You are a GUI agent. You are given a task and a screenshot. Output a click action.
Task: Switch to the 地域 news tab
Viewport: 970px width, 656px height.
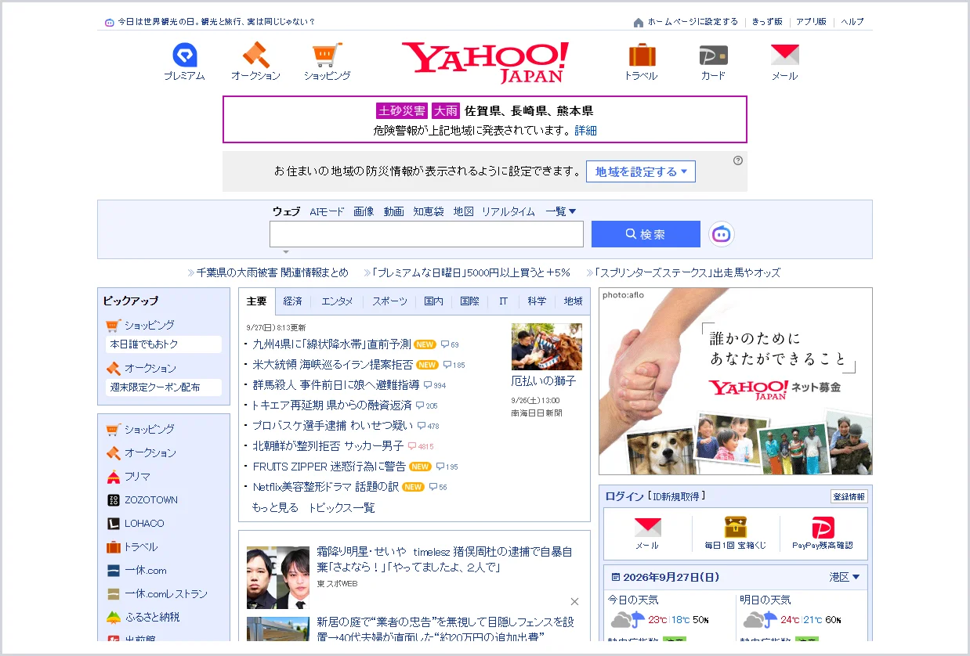[573, 301]
